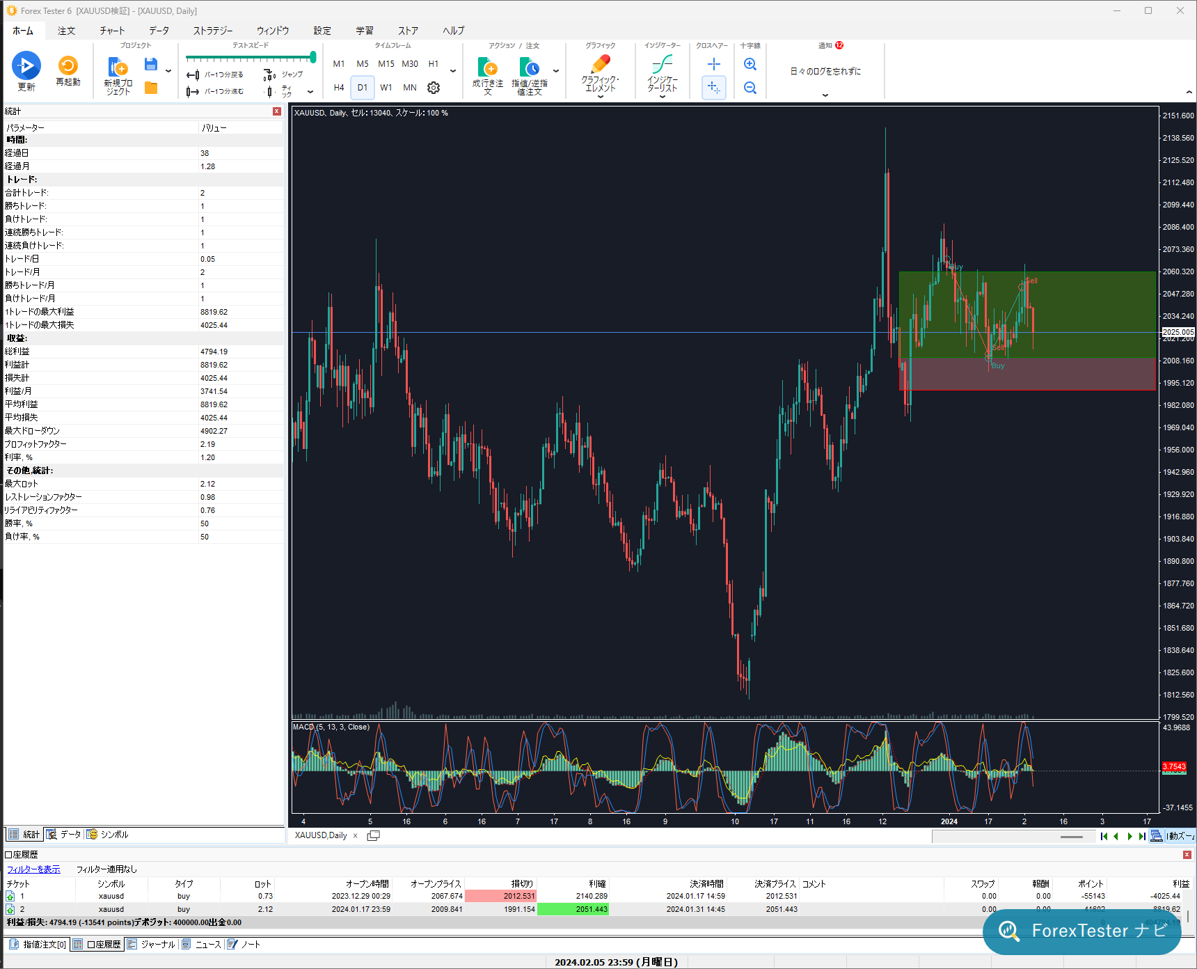
Task: Expand the indicator list dropdown chevron
Action: point(663,97)
